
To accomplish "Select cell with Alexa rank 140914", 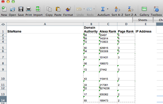I will pos(108,39).
